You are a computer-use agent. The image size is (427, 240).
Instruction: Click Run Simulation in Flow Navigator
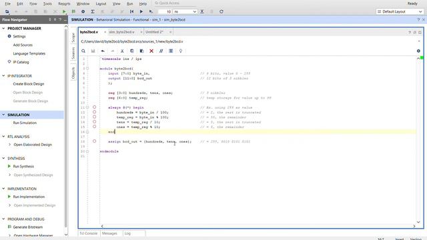coord(25,123)
